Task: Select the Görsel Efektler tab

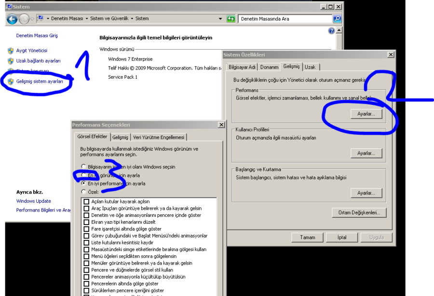Action: (x=92, y=137)
